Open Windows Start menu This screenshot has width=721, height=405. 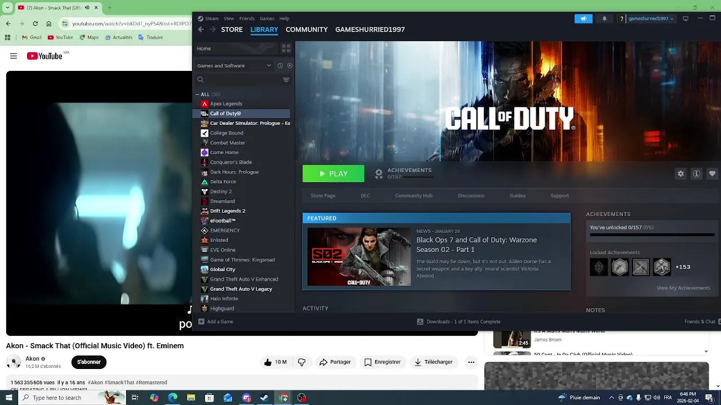point(8,398)
